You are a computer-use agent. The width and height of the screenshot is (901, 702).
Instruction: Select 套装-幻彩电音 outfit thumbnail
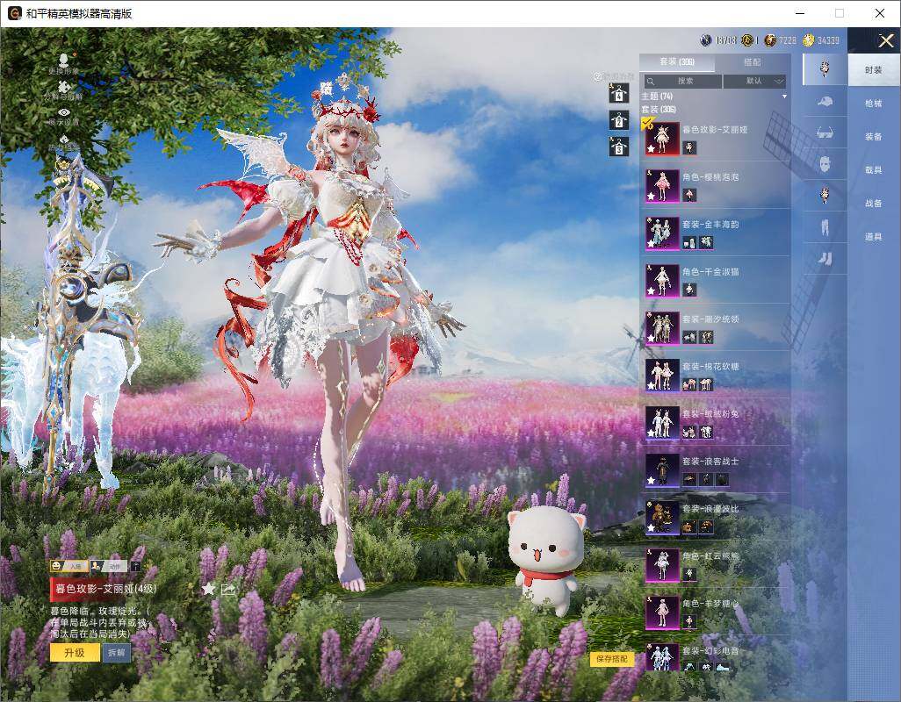(662, 656)
